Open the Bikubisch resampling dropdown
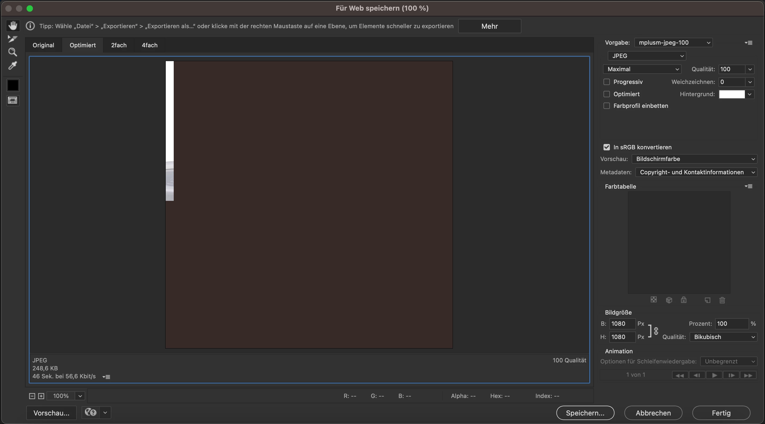This screenshot has width=765, height=424. tap(723, 337)
